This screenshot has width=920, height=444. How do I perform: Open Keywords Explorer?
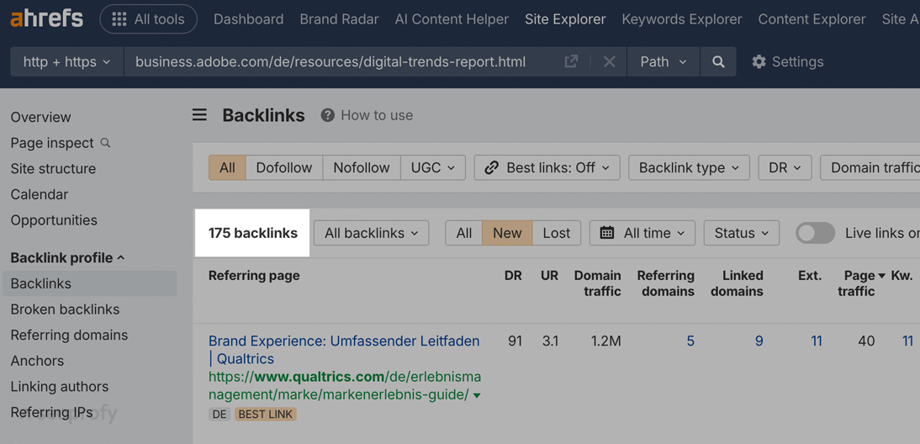click(x=682, y=19)
